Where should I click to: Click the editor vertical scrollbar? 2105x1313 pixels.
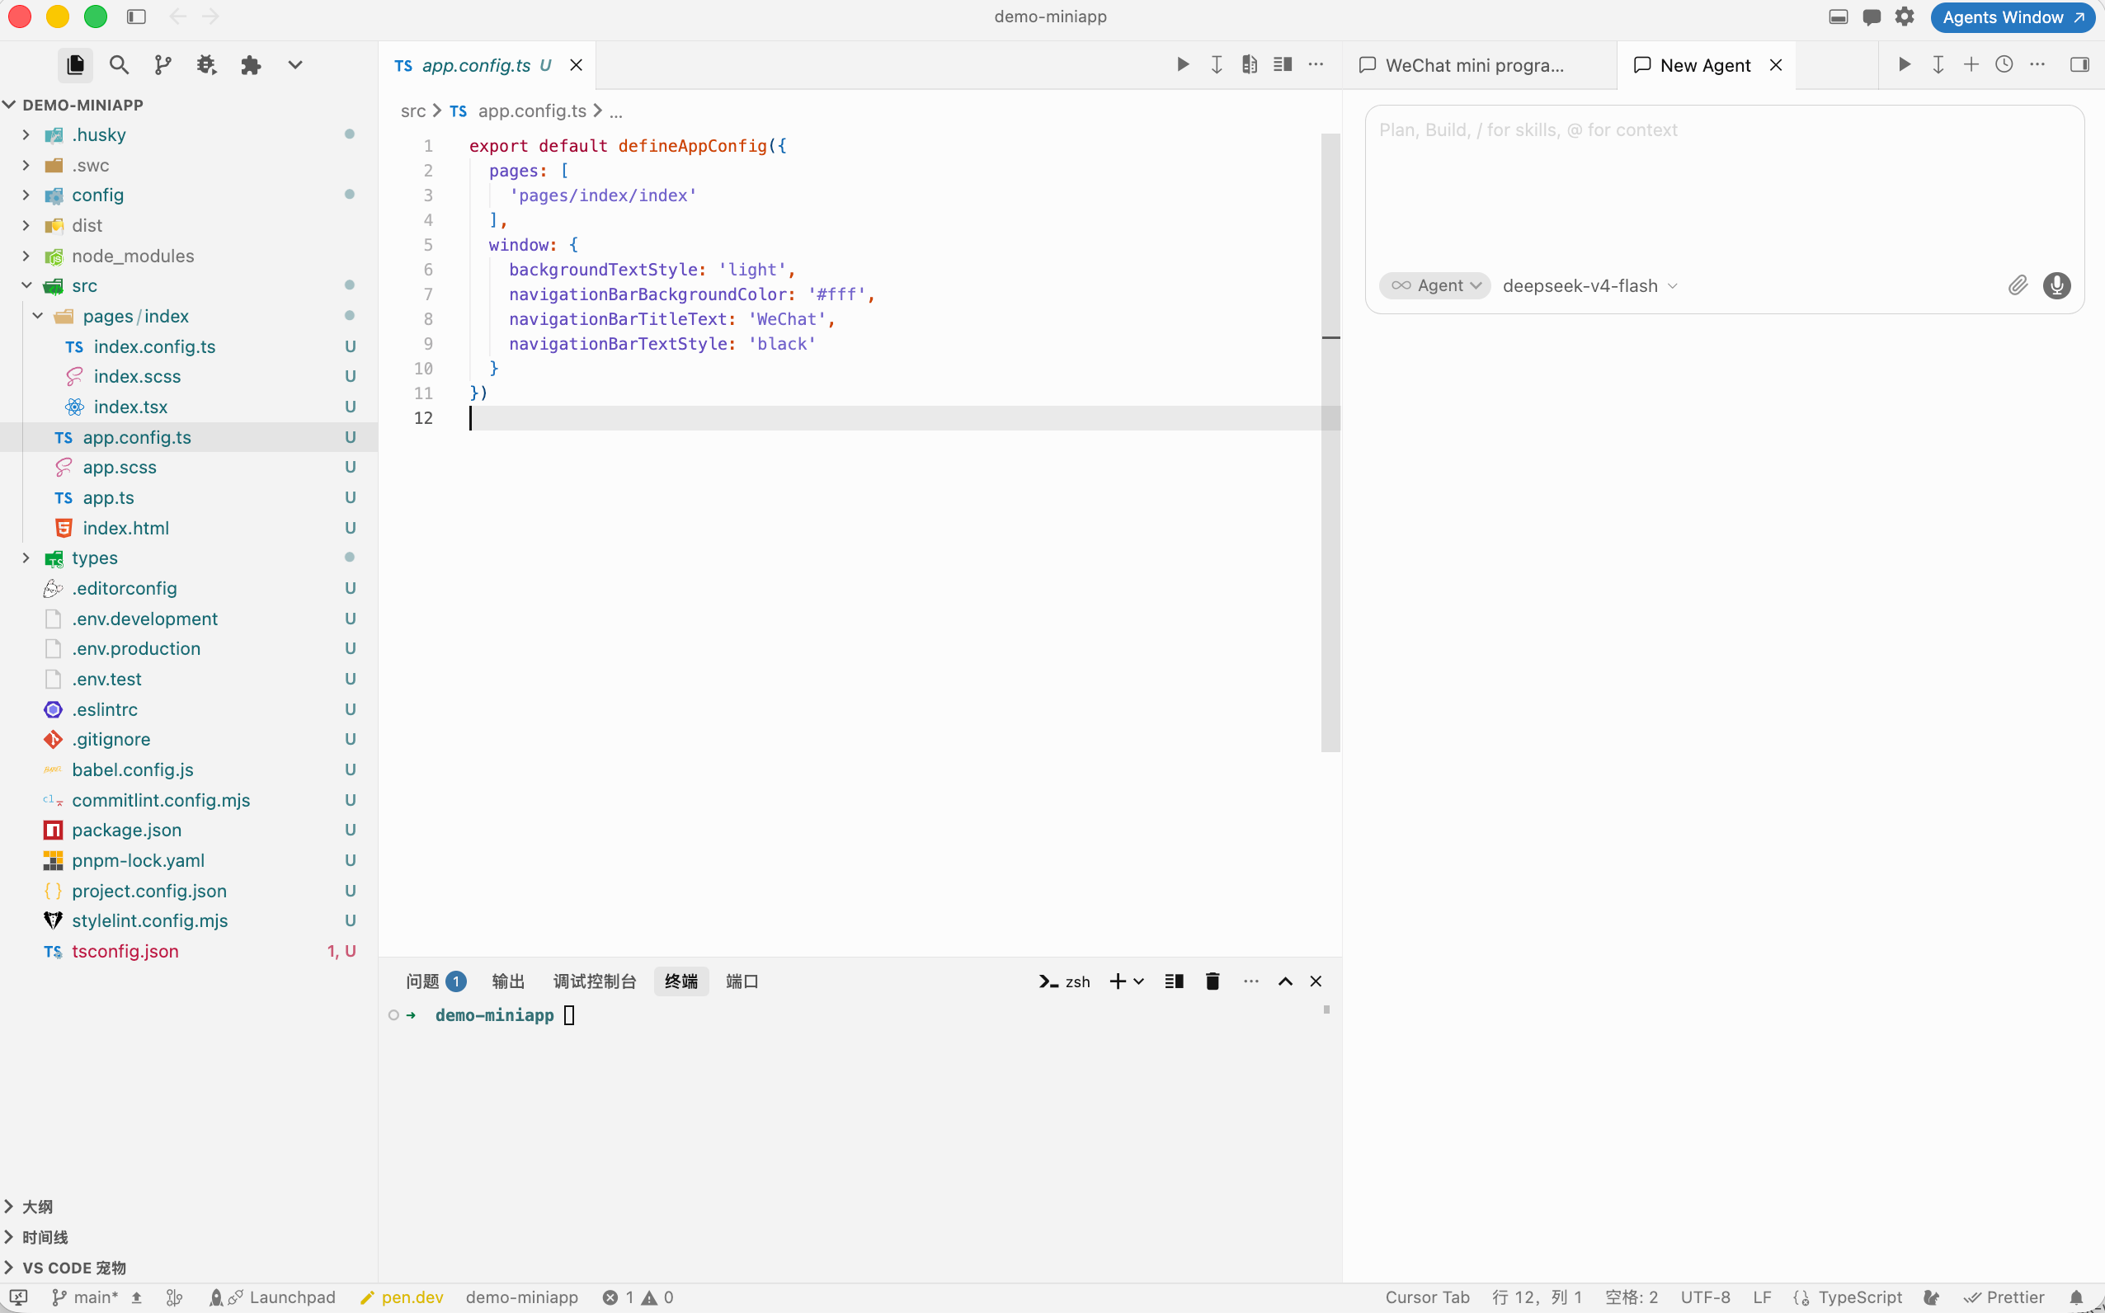pyautogui.click(x=1330, y=442)
